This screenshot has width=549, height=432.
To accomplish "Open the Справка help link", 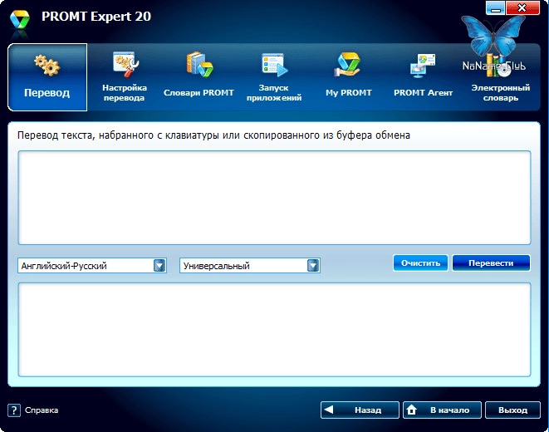I will [42, 410].
